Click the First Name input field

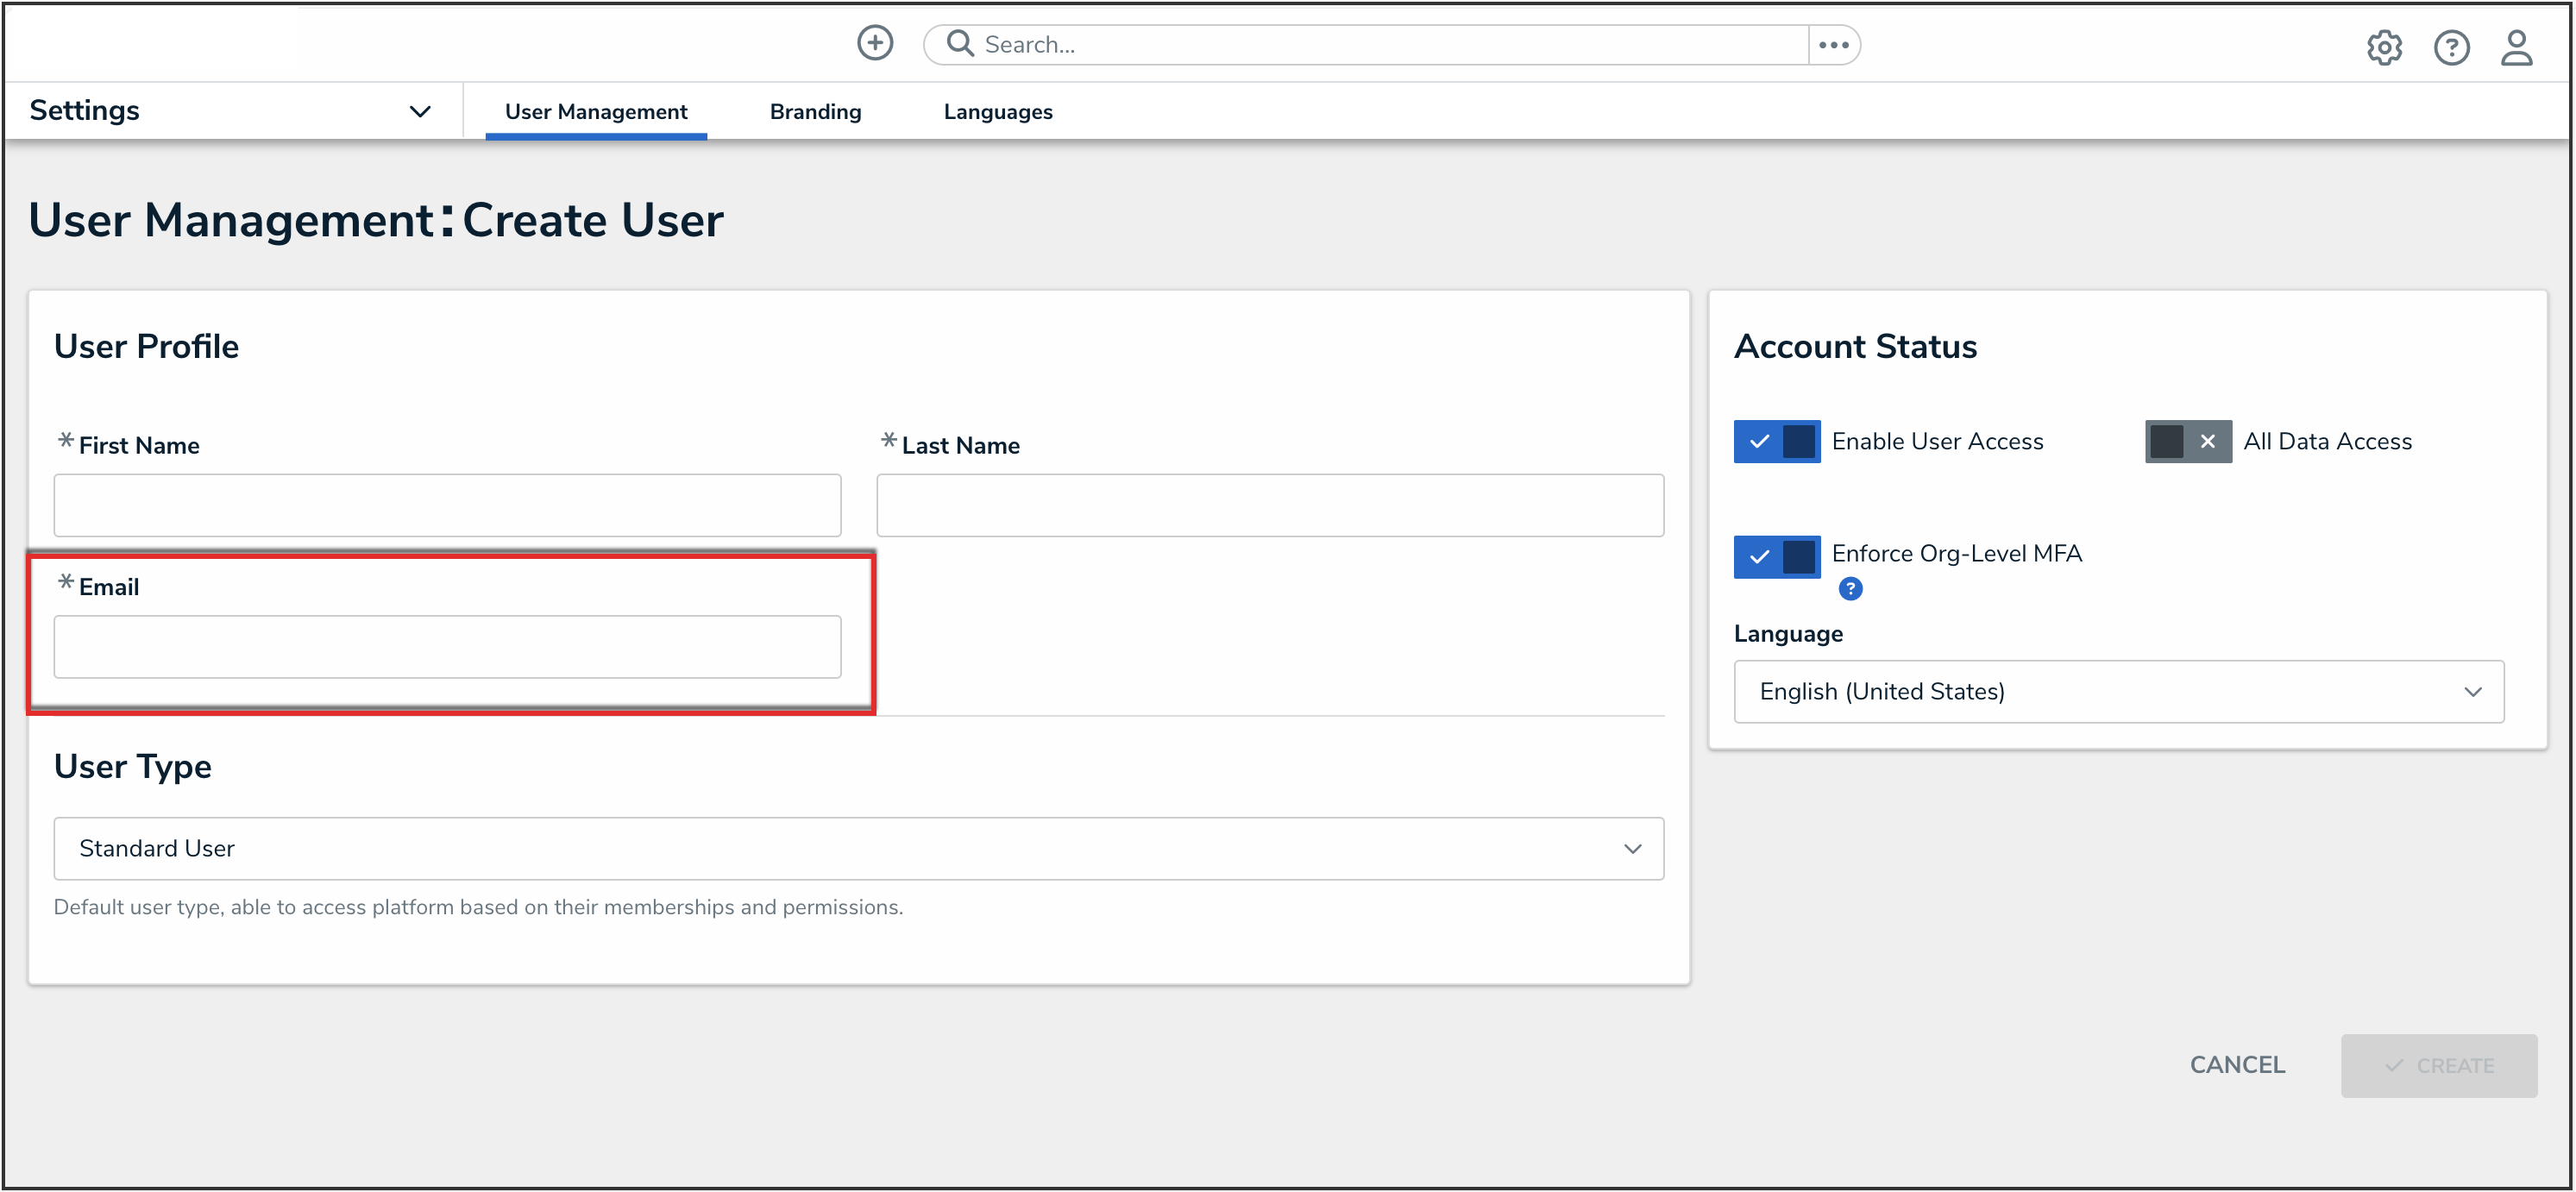click(x=447, y=505)
